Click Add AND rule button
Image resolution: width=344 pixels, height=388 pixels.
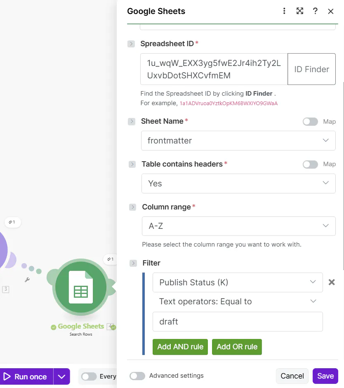(180, 347)
